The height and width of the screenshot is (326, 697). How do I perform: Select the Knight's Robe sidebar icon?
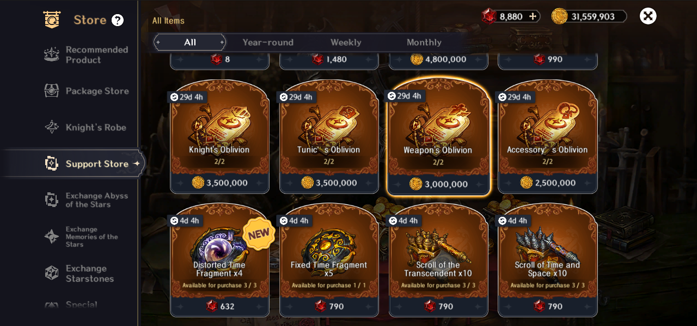point(52,127)
